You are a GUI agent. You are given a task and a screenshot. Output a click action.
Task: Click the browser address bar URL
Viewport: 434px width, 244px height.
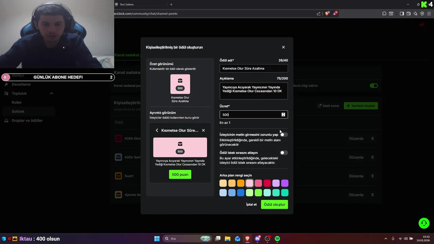click(x=146, y=14)
